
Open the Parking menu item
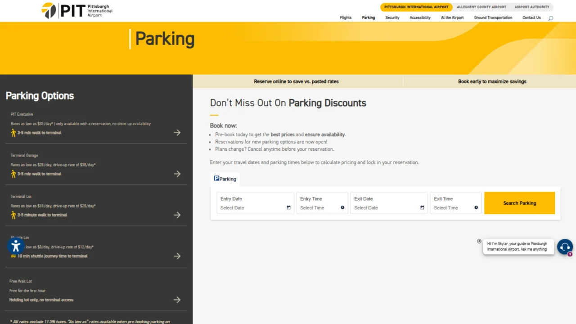click(369, 18)
